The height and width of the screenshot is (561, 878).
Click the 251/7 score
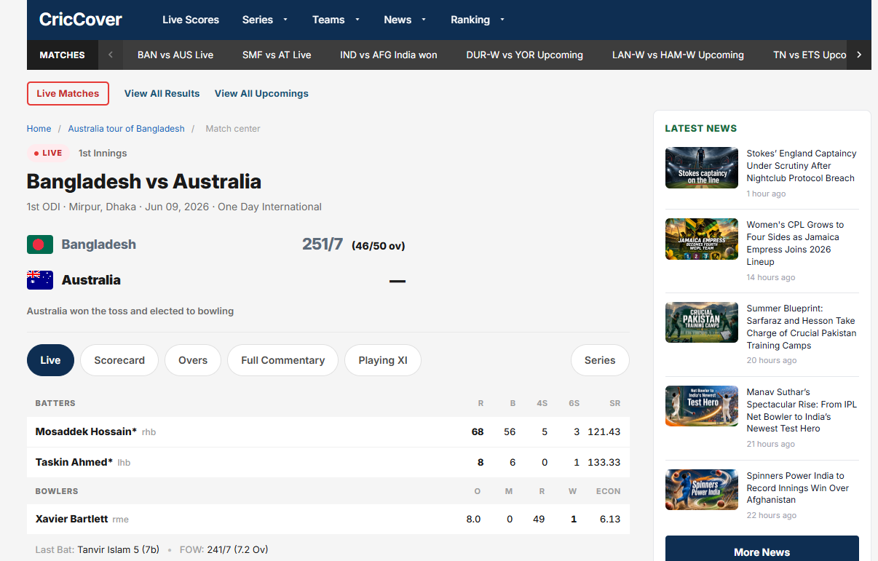click(323, 244)
